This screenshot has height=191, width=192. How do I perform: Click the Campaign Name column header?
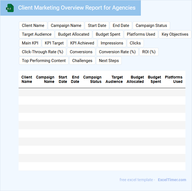(45, 79)
